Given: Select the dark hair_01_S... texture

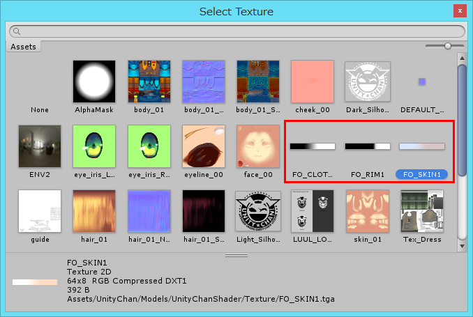Looking at the screenshot, I should [204, 211].
